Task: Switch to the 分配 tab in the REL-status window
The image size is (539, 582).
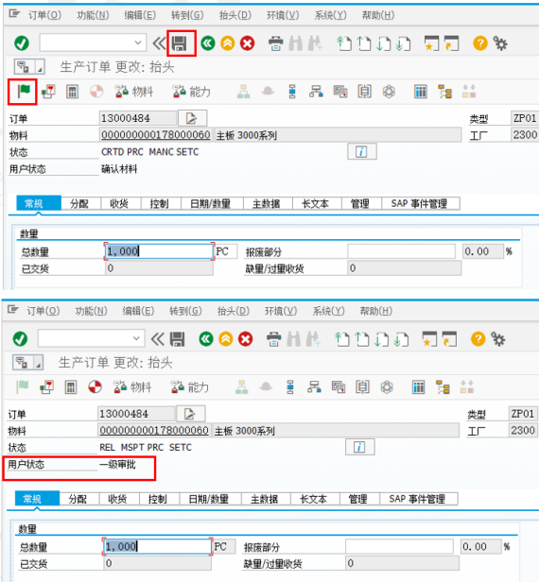Action: (78, 499)
